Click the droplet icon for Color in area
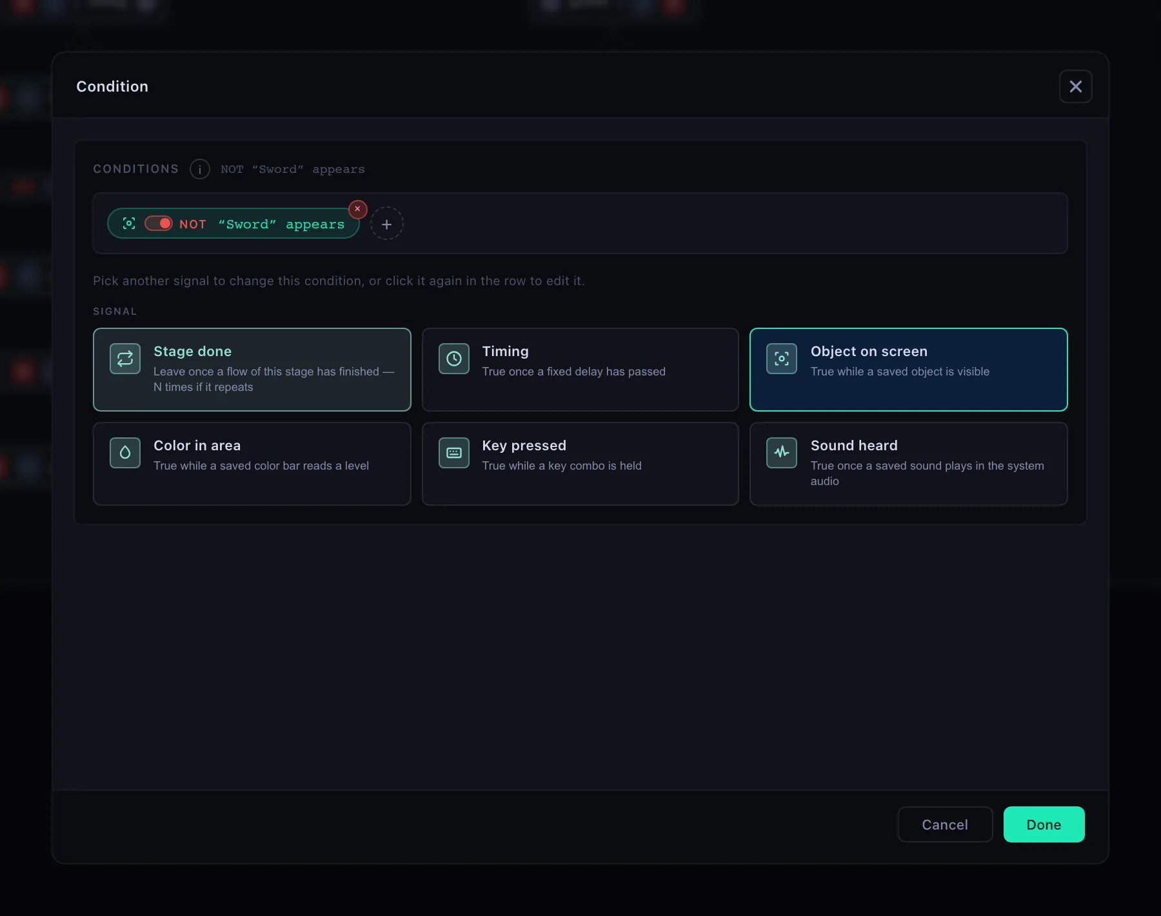Image resolution: width=1161 pixels, height=916 pixels. [125, 453]
